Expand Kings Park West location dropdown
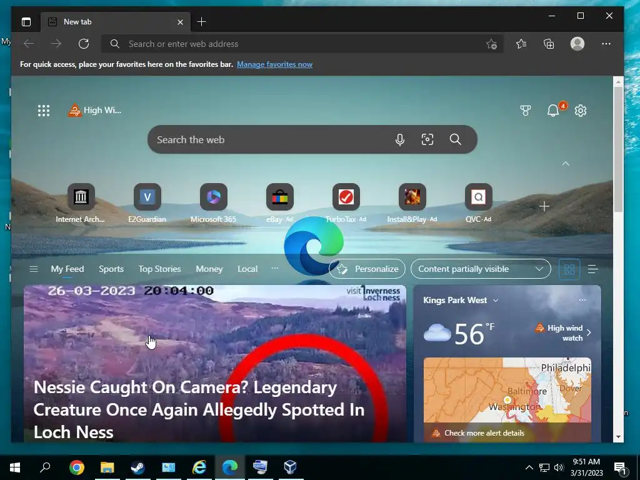The width and height of the screenshot is (640, 480). pyautogui.click(x=496, y=301)
